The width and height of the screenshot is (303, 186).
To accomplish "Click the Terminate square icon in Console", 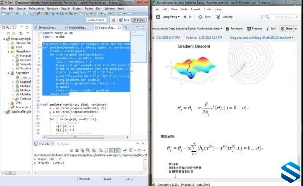I will [71, 151].
